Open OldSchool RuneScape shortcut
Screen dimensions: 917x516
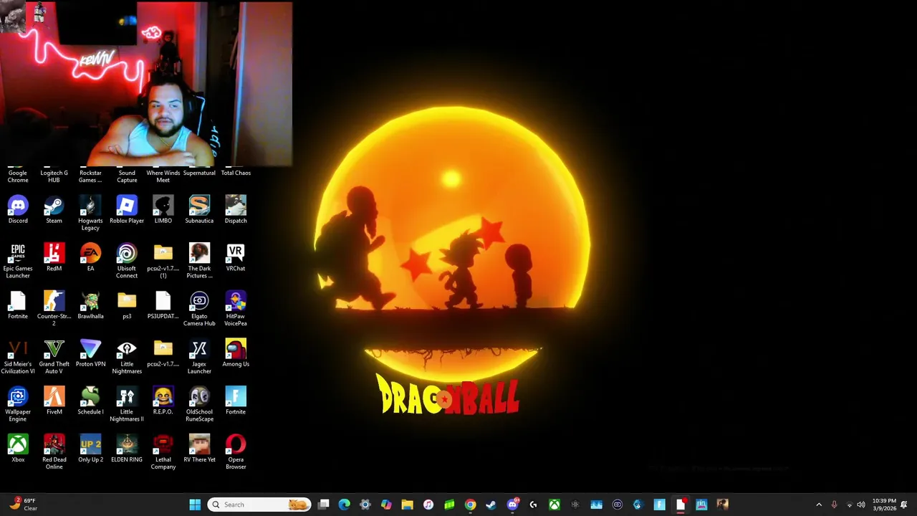click(199, 404)
